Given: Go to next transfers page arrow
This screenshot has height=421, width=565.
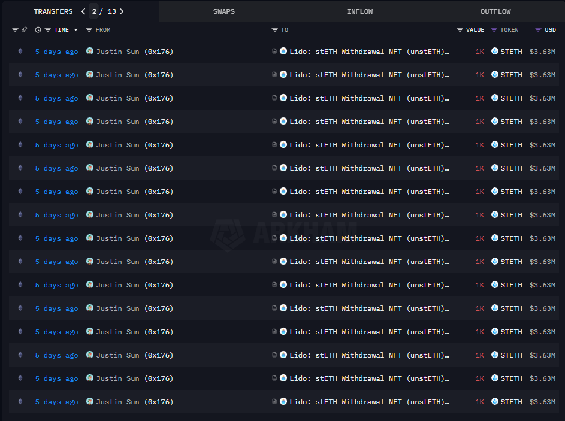Looking at the screenshot, I should (x=122, y=11).
